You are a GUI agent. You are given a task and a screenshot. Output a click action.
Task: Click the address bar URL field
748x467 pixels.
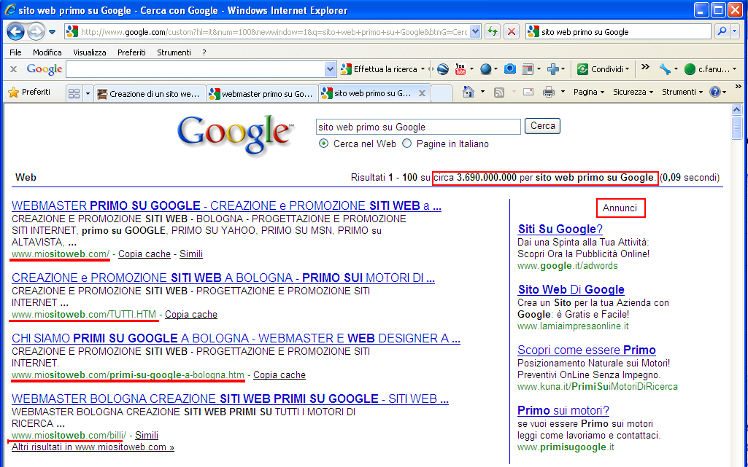pos(274,32)
